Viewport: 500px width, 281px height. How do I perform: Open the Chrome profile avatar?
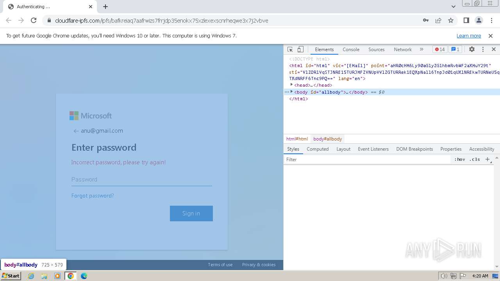(479, 20)
